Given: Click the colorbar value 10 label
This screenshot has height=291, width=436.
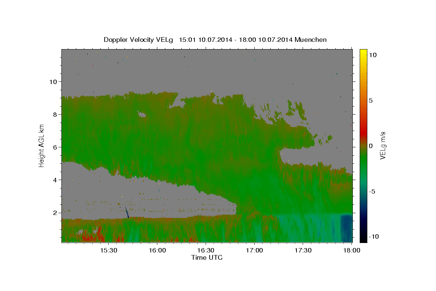Looking at the screenshot, I should (372, 55).
